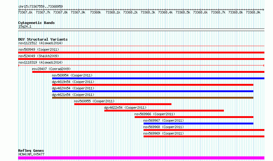Select the red bar under nsv569968
The width and height of the screenshot is (273, 161).
tap(204, 130)
